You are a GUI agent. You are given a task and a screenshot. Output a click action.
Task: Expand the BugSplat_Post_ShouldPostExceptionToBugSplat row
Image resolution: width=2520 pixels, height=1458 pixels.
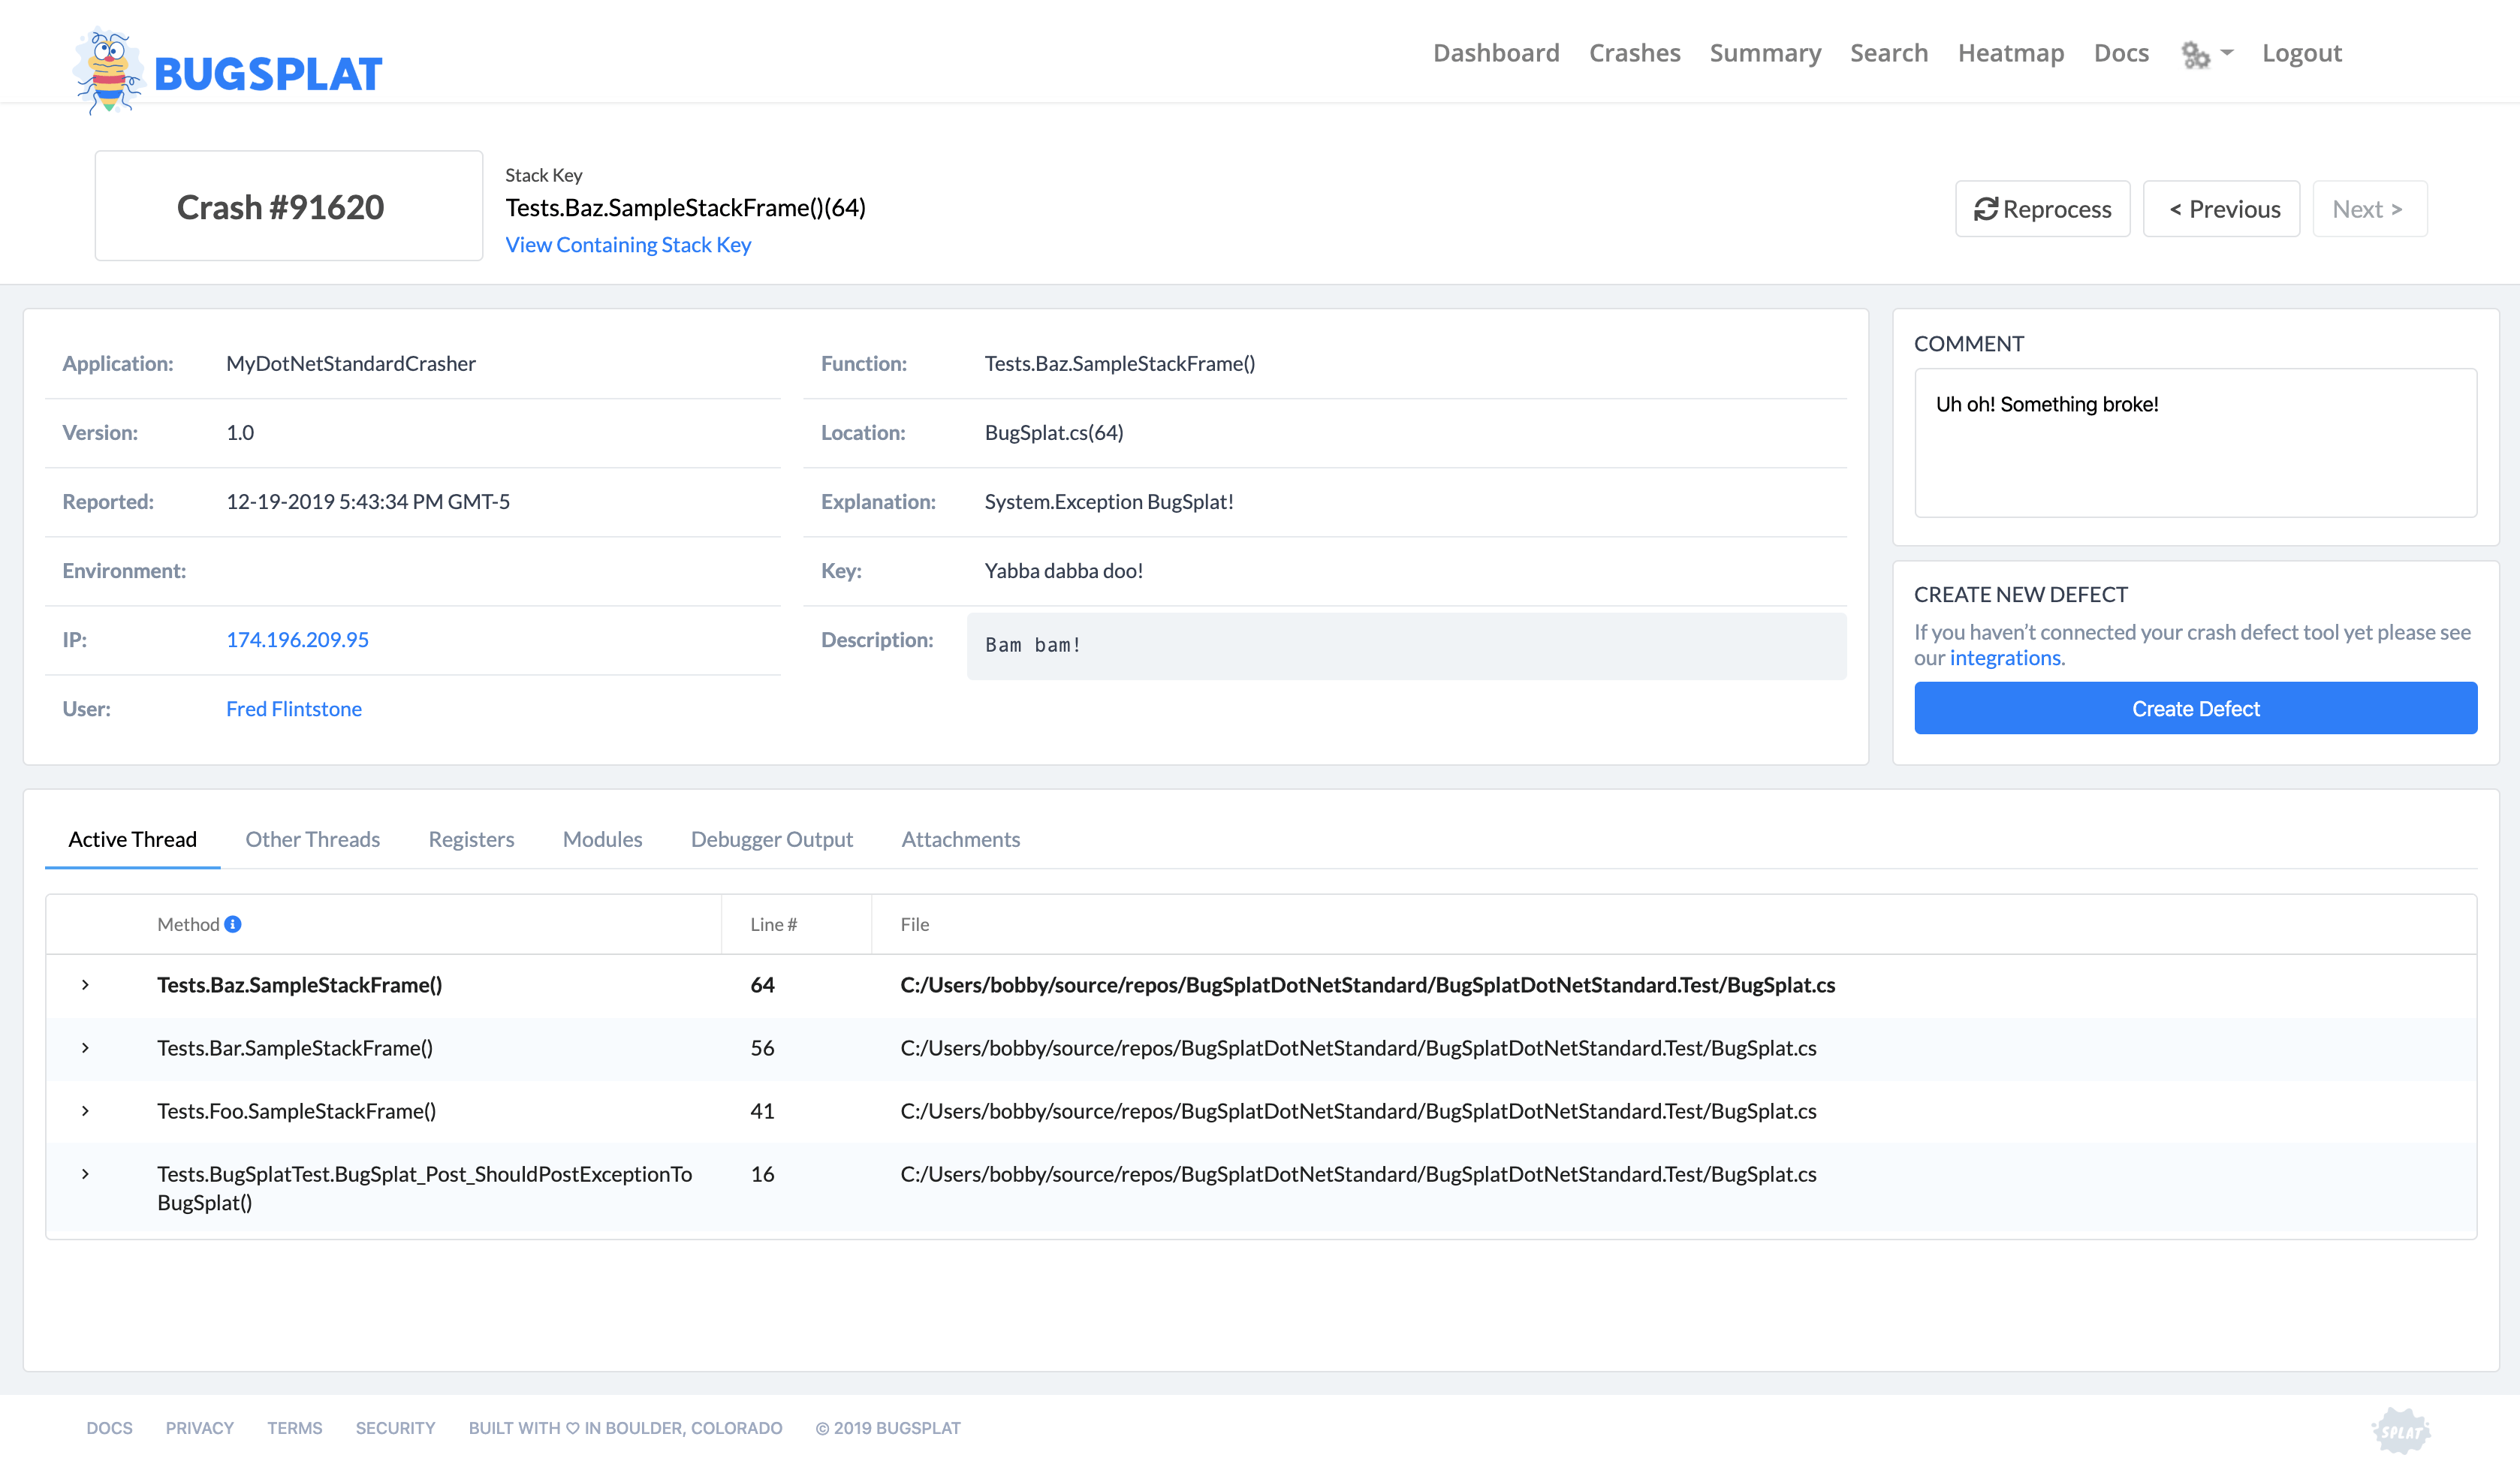coord(85,1174)
